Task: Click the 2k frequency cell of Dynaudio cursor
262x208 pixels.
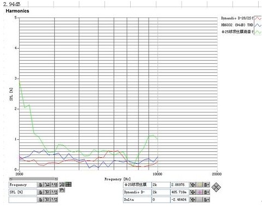Action: coord(161,192)
